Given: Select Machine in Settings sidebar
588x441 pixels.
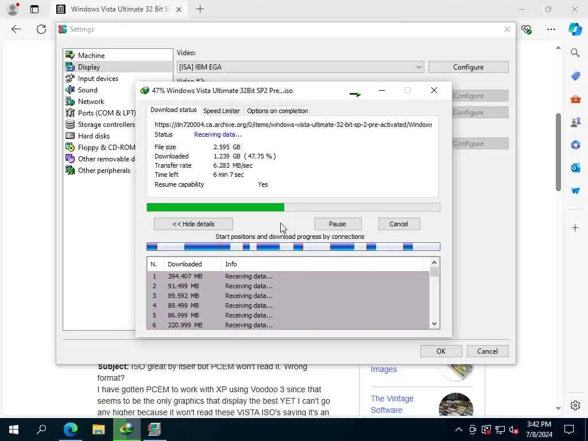Looking at the screenshot, I should [x=118, y=55].
